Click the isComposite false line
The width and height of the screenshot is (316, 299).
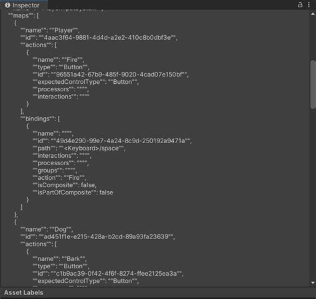[x=65, y=185]
